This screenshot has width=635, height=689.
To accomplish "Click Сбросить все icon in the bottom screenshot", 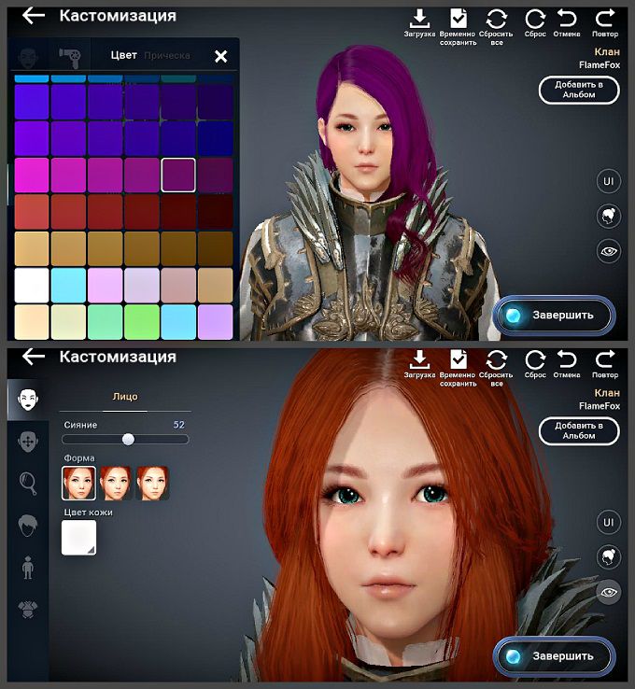I will coord(497,359).
